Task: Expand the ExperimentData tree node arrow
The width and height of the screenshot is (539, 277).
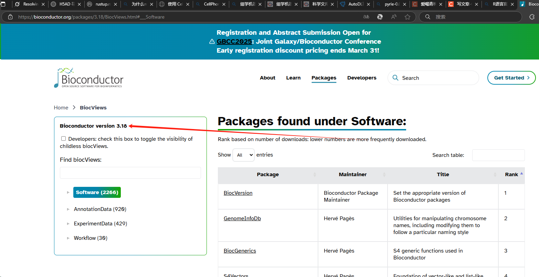Action: (x=68, y=224)
